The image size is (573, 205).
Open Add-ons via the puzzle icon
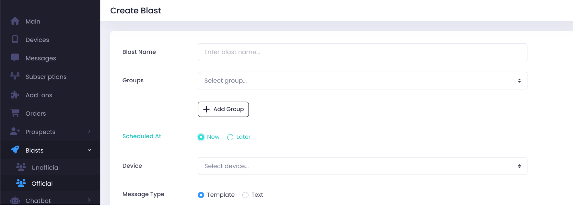tap(15, 95)
